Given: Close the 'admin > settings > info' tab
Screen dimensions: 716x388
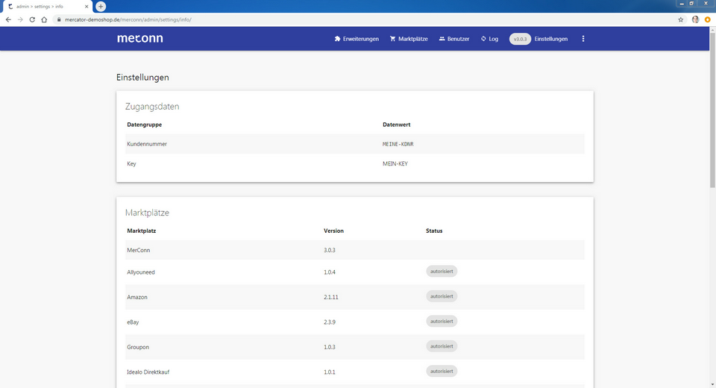Looking at the screenshot, I should 87,7.
